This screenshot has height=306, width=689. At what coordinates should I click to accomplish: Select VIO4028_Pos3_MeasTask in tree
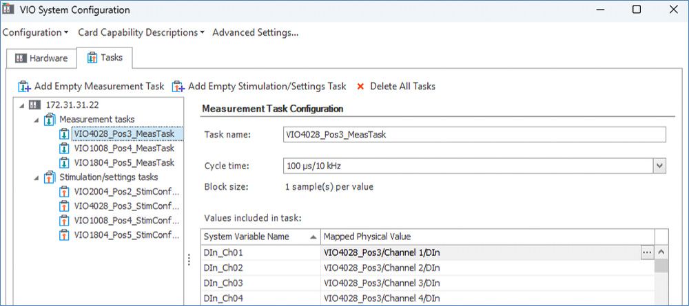(124, 133)
